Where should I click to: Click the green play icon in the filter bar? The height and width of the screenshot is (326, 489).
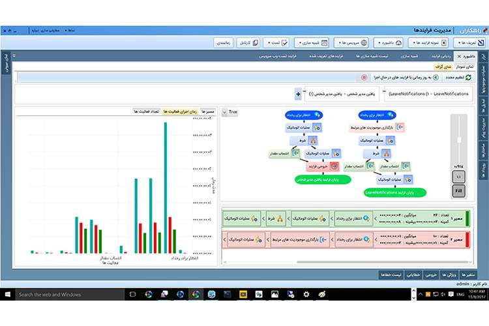(436, 78)
